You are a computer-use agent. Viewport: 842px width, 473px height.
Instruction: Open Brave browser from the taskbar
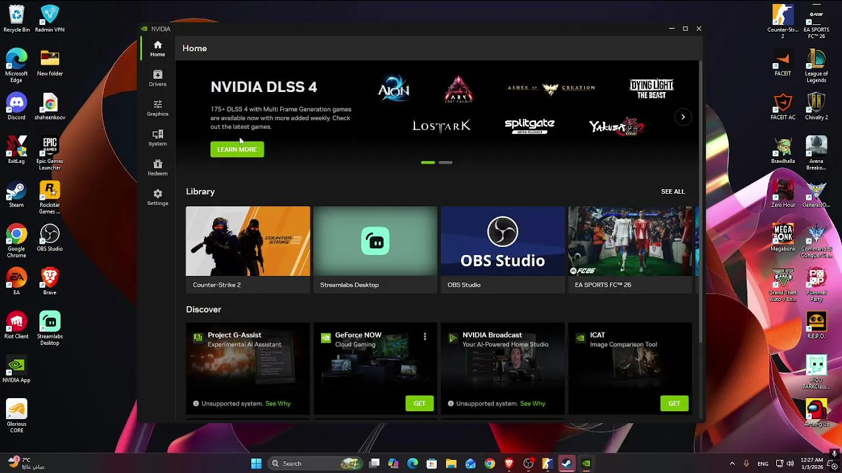point(509,463)
